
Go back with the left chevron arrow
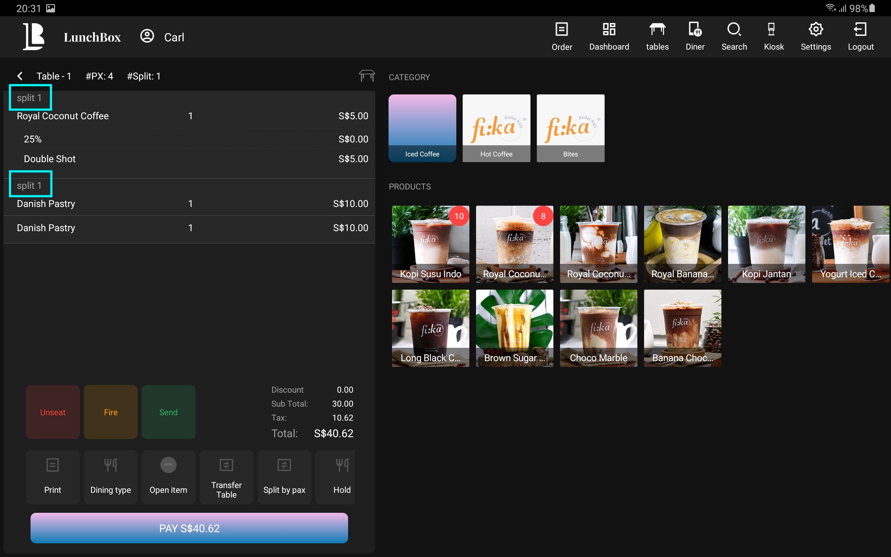(x=20, y=76)
